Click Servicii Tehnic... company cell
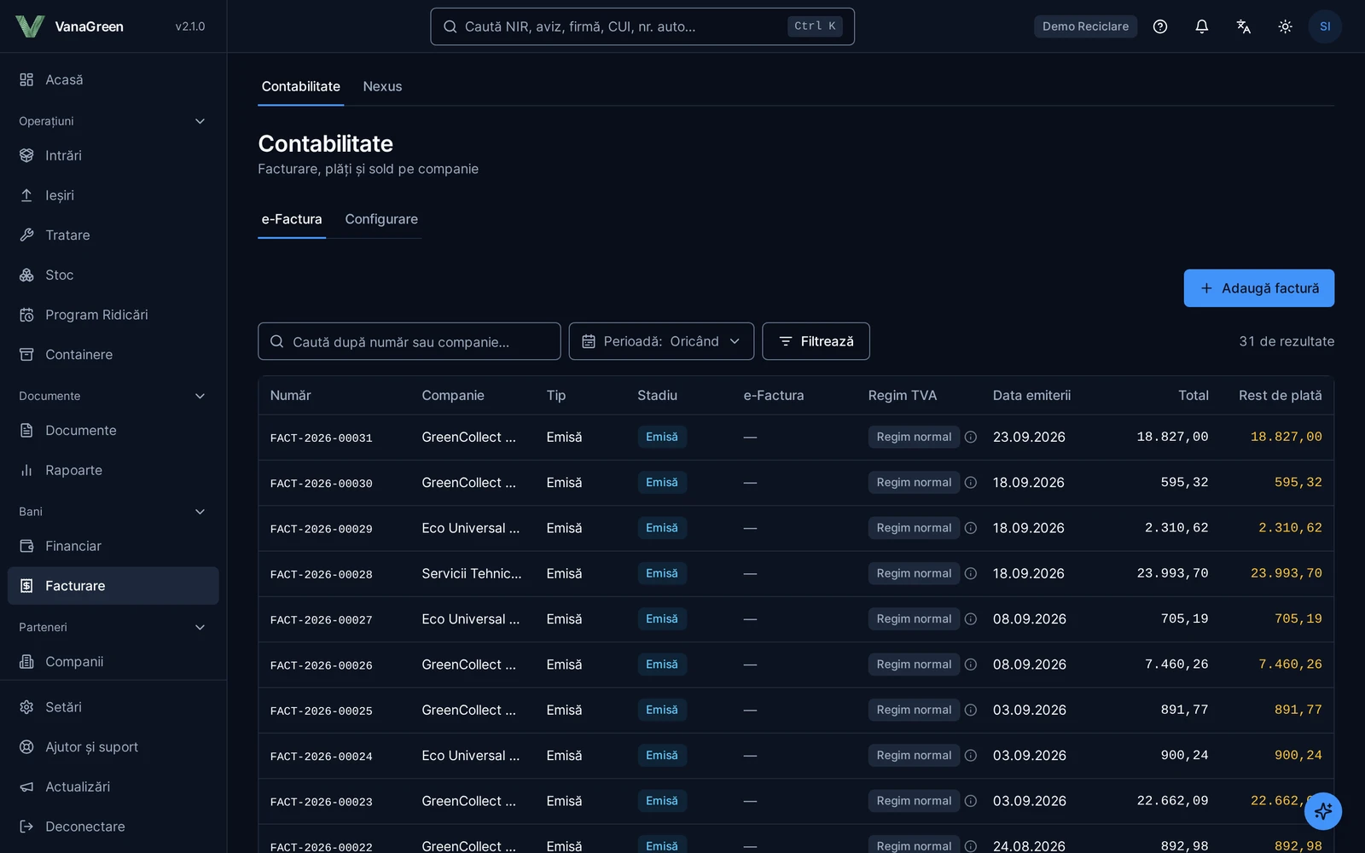Screen dimensions: 1365x853 coord(472,573)
